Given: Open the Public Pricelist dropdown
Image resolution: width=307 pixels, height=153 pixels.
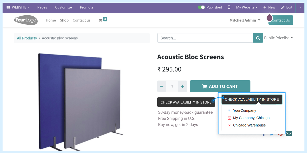Looking at the screenshot, I should coord(278,38).
